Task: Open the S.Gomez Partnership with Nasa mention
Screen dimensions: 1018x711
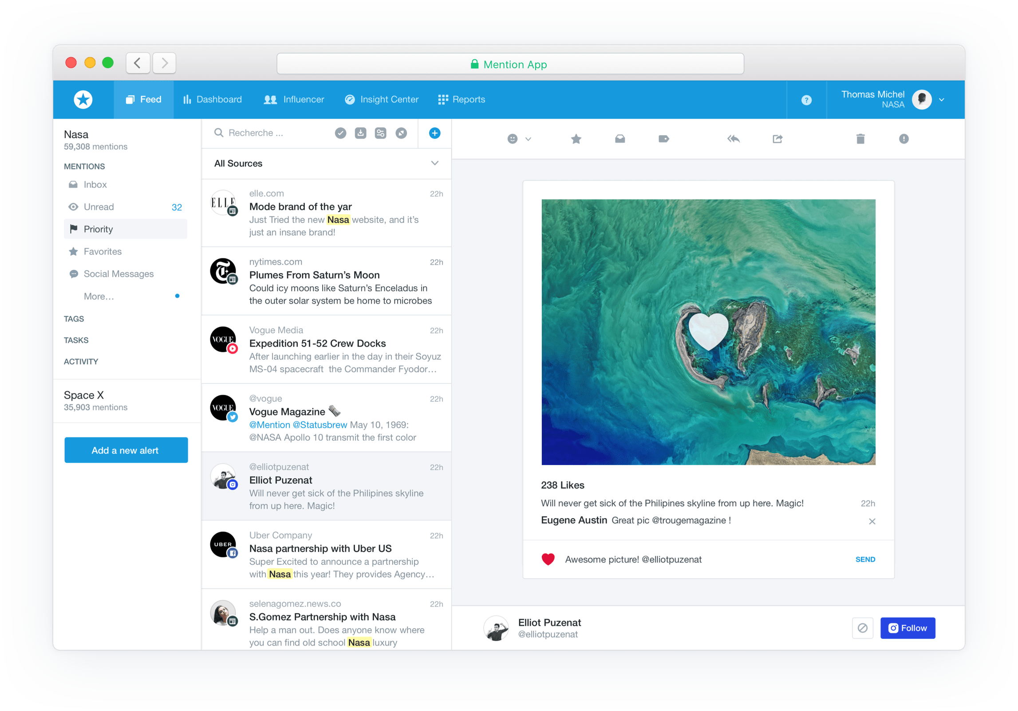Action: point(326,620)
